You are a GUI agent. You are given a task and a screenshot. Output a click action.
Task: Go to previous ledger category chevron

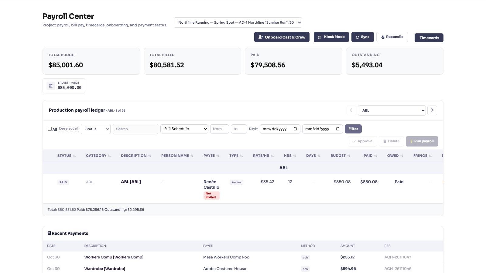pos(351,110)
